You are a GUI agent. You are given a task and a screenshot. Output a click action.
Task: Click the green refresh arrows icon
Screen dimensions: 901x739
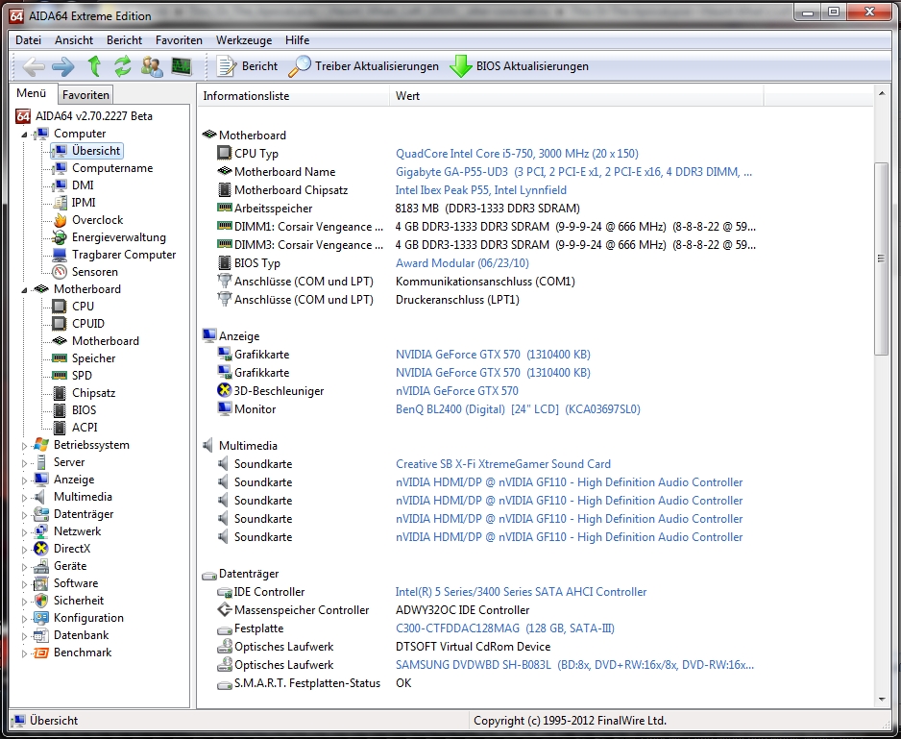click(122, 66)
